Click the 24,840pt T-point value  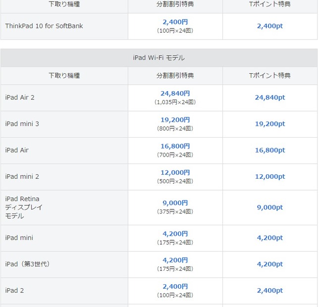click(x=270, y=98)
